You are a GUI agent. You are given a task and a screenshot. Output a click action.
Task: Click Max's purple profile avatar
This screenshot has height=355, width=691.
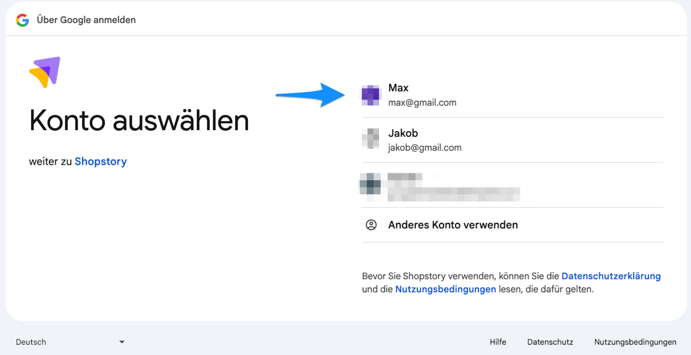point(371,95)
